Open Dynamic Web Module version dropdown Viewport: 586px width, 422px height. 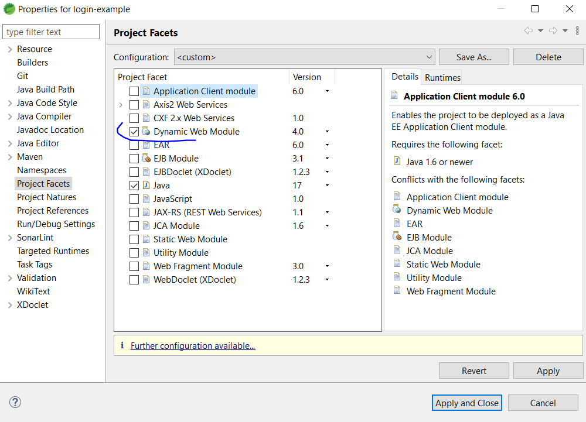tap(327, 131)
